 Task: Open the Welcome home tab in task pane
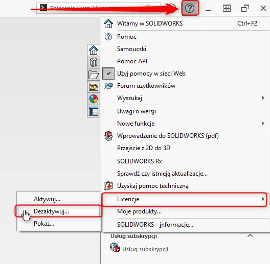[94, 50]
